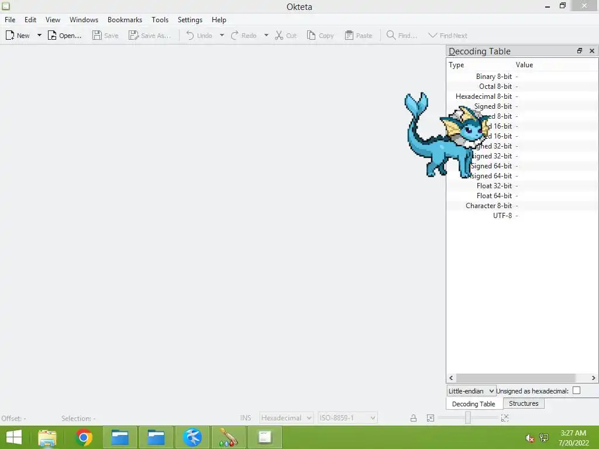Click the network tray icon

(x=544, y=438)
